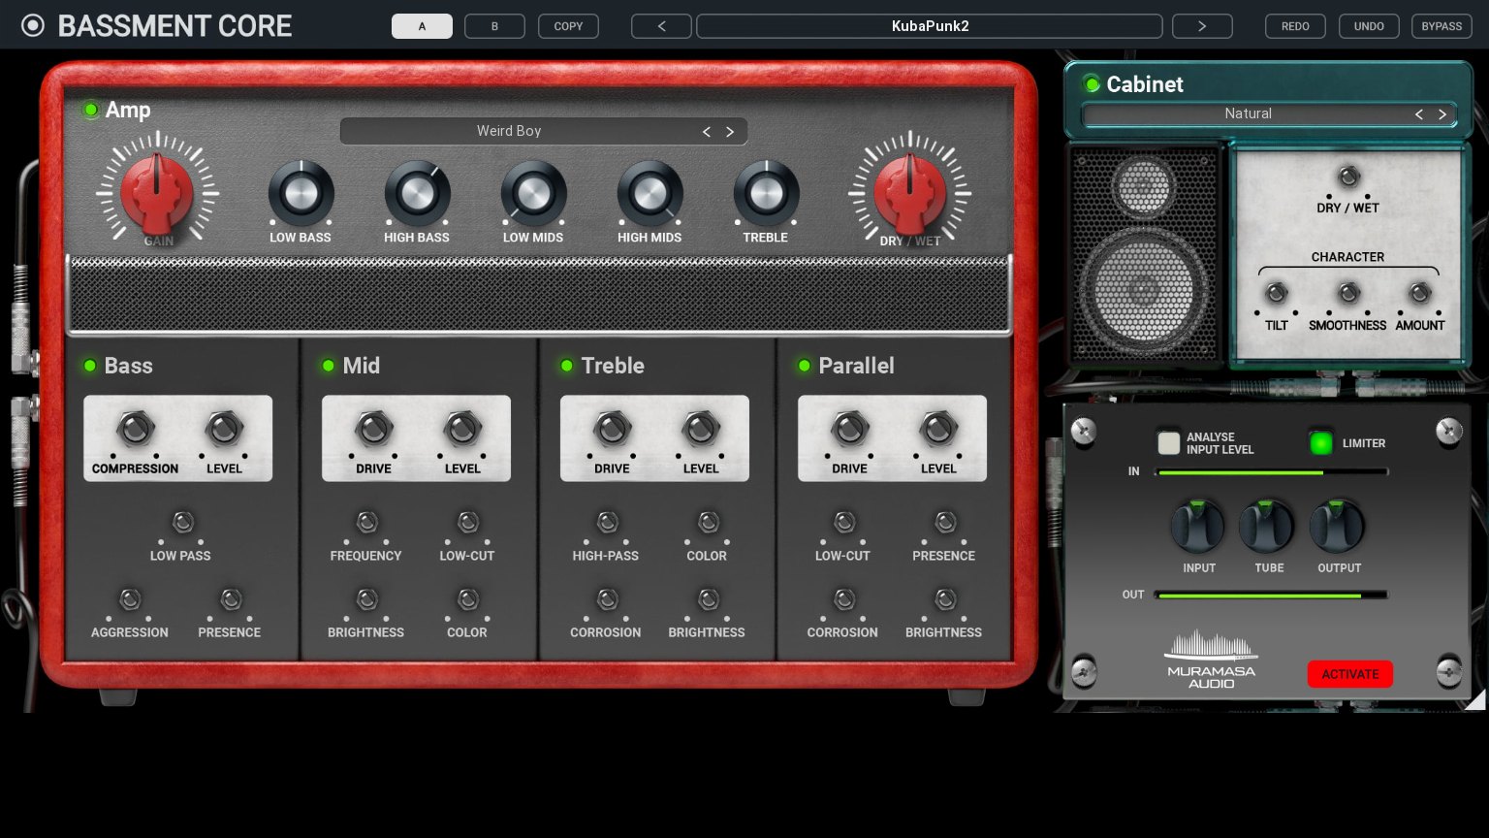Viewport: 1489px width, 838px height.
Task: Click the LOW BASS knob
Action: [x=301, y=194]
